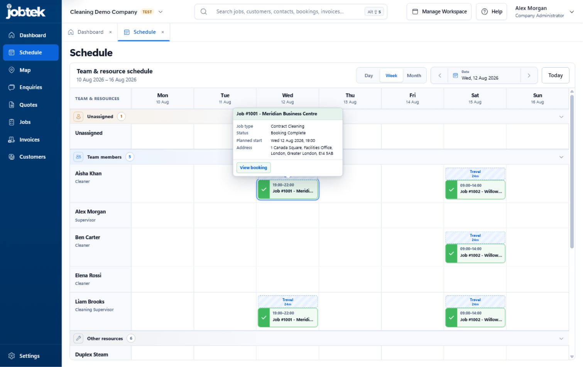Select Liam Brooks' Job #1001 booking

click(288, 318)
